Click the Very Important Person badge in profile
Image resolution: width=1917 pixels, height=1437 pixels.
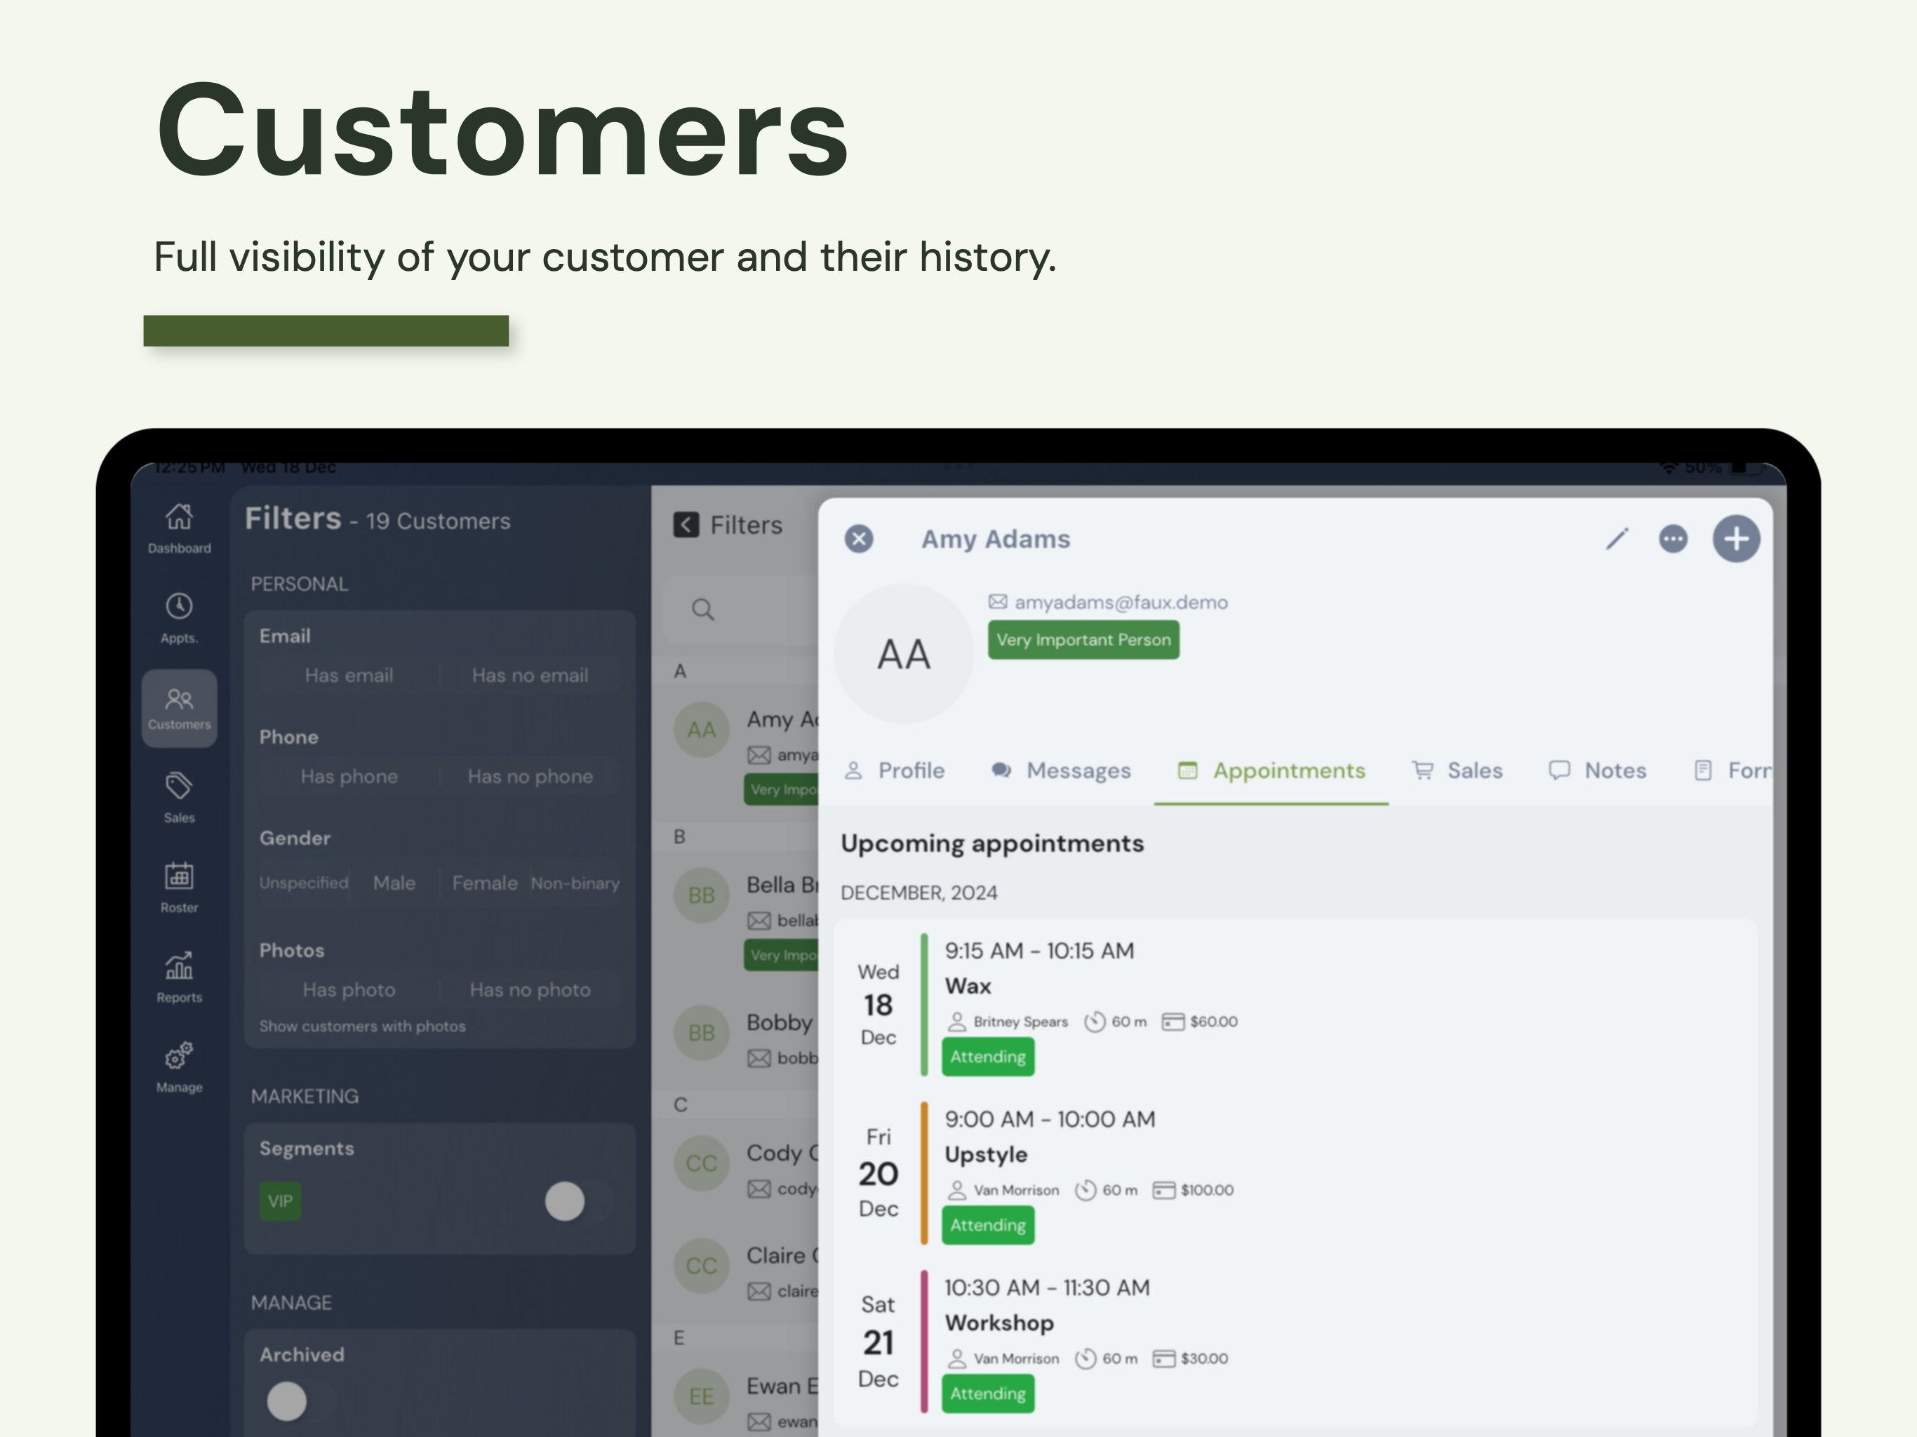coord(1083,640)
